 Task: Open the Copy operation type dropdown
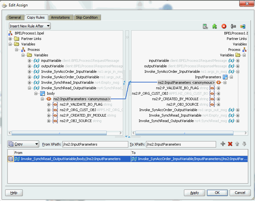(23, 144)
